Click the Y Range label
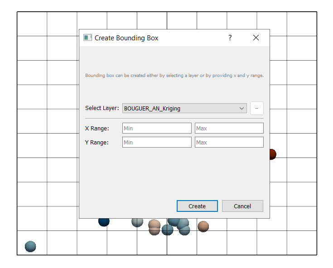Viewport: 333px width, 268px height. (97, 143)
